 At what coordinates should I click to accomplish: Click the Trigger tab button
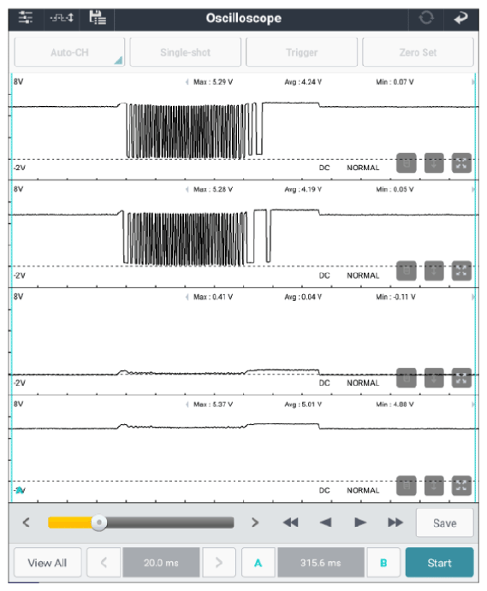[301, 52]
